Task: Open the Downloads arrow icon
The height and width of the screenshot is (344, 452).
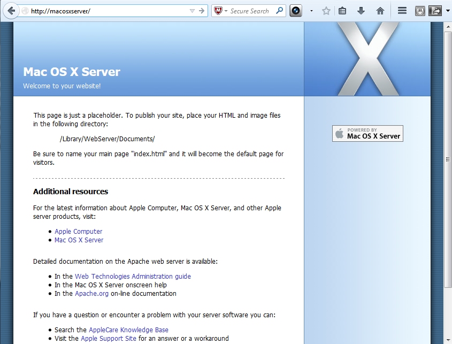Action: pos(361,11)
